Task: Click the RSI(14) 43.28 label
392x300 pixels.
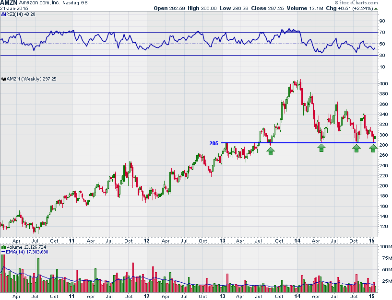Action: tap(21, 14)
